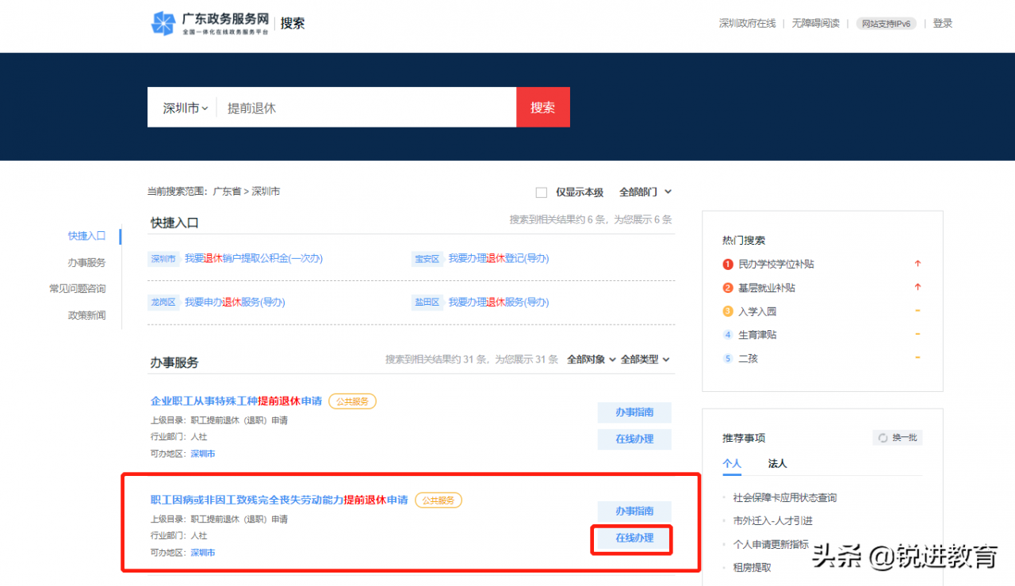Image resolution: width=1015 pixels, height=586 pixels.
Task: Click the 网站支持IPv6 pill in the header
Action: 886,23
